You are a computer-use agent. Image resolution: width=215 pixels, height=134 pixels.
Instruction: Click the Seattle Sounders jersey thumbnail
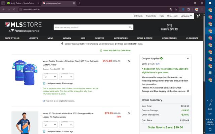[x=25, y=73]
